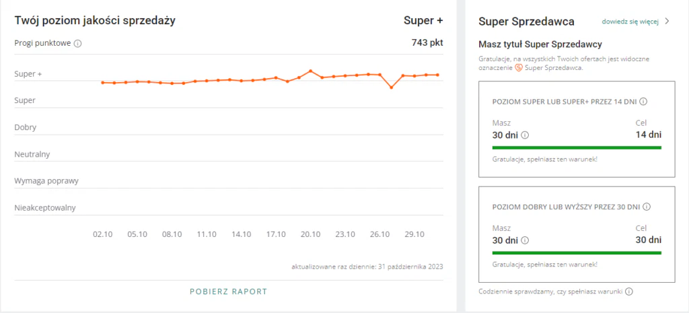689x313 pixels.
Task: Click the green progress bar in the 14 dni card
Action: pyautogui.click(x=577, y=147)
